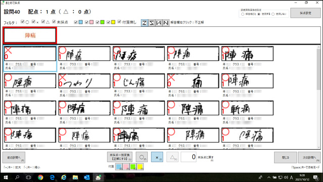Apply the green sticky-note color swatch
This screenshot has width=323, height=182.
tap(133, 167)
